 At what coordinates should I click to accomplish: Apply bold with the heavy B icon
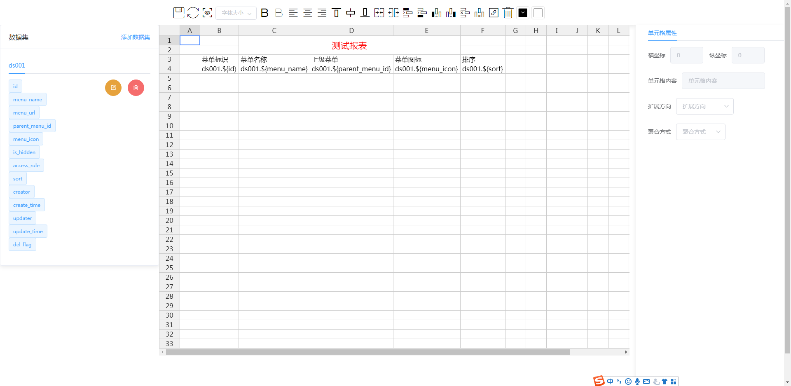pos(264,13)
